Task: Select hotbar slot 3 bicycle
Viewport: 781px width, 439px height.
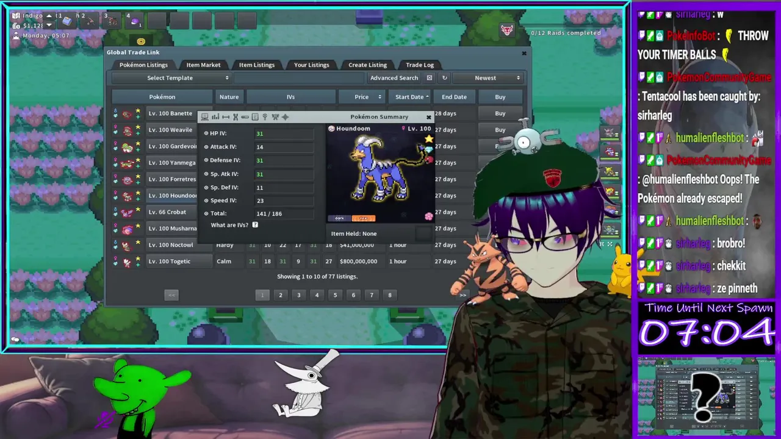Action: pos(112,20)
